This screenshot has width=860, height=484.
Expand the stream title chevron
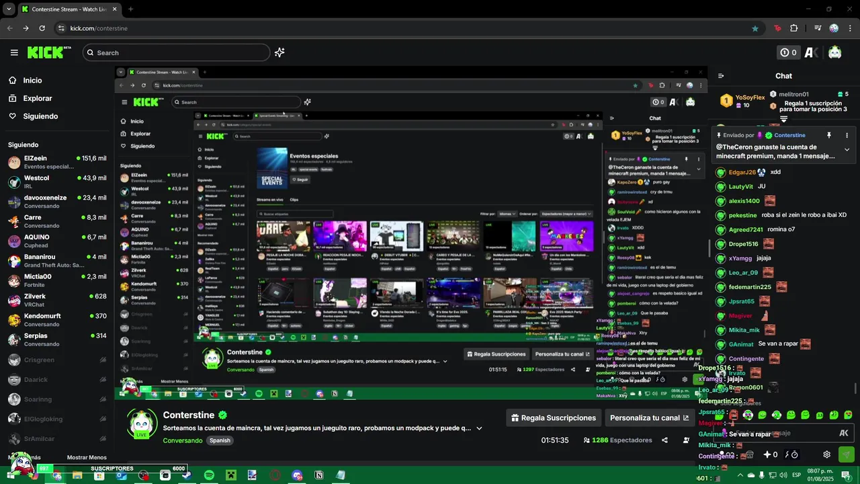479,428
